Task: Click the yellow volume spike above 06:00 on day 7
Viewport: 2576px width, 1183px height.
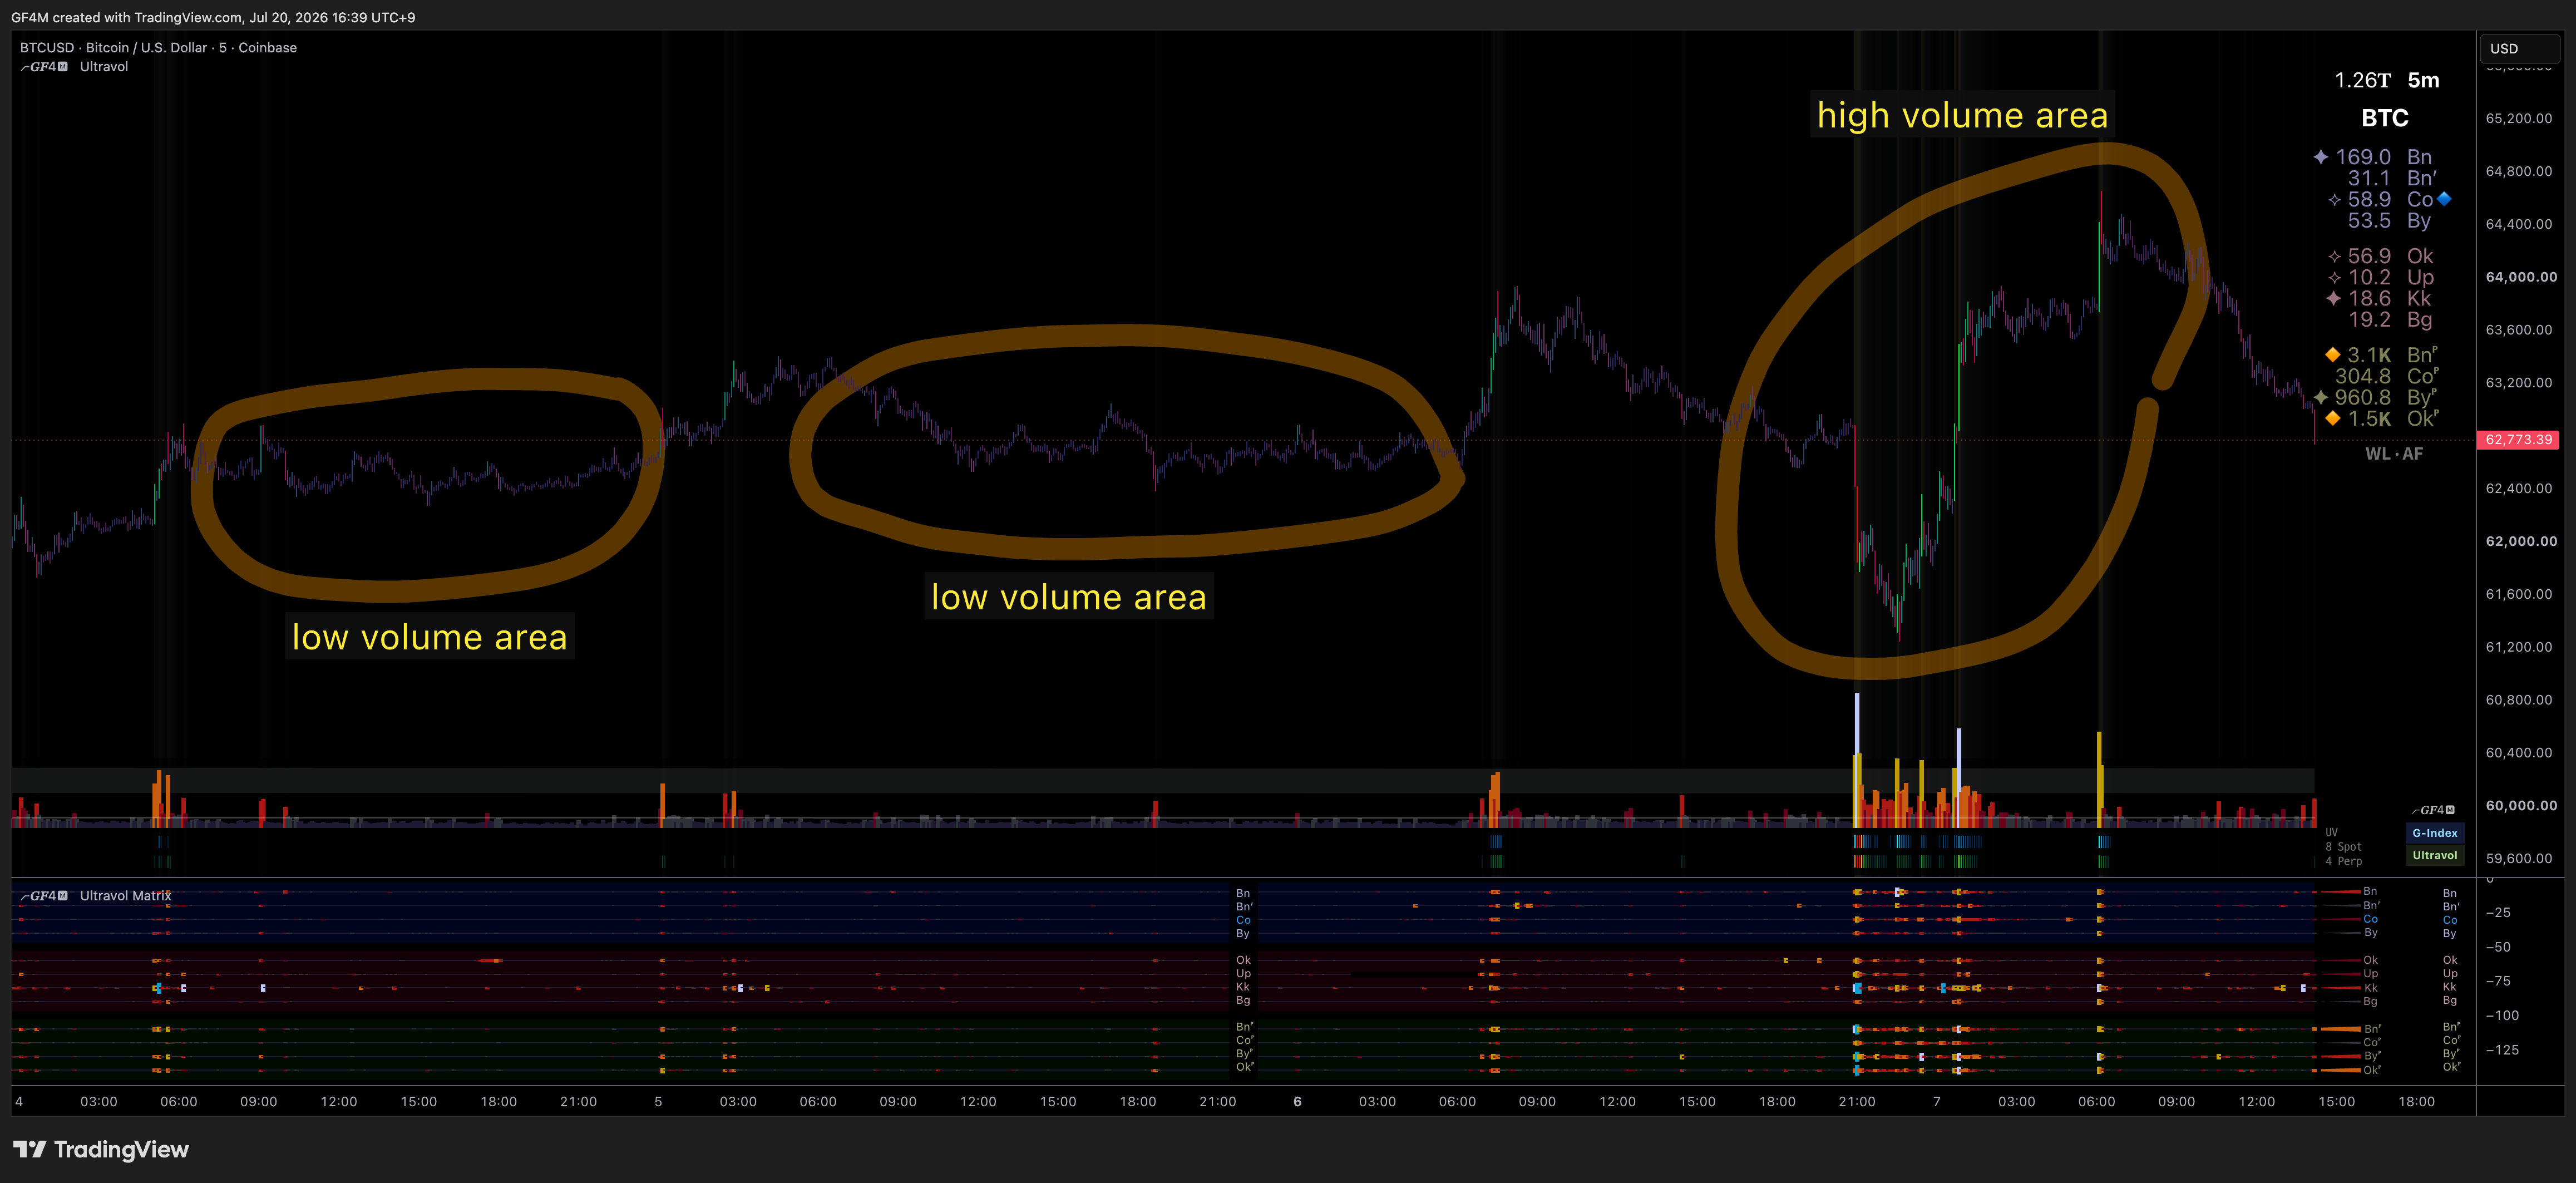Action: 2099,779
